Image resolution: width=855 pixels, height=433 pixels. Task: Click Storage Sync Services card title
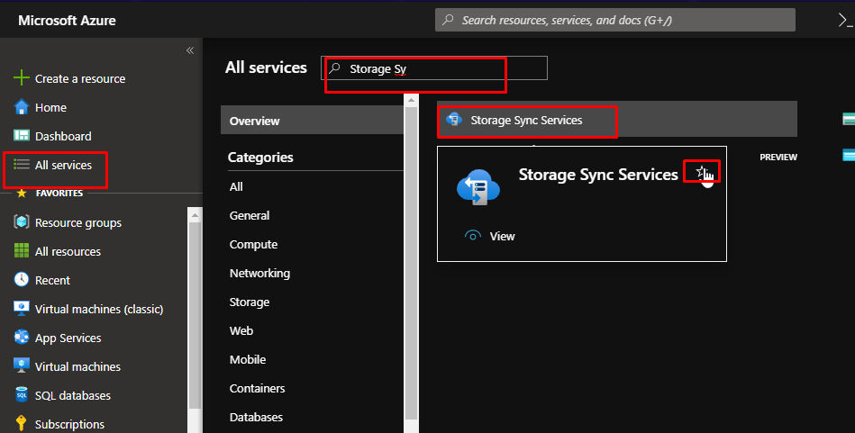597,175
